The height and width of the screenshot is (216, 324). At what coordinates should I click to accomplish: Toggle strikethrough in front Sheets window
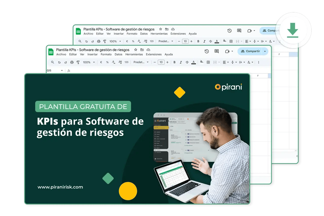coord(187,62)
